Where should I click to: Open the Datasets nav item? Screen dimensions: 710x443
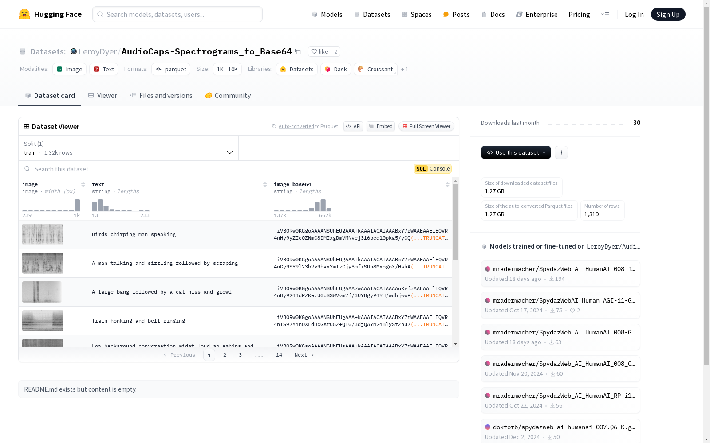372,14
